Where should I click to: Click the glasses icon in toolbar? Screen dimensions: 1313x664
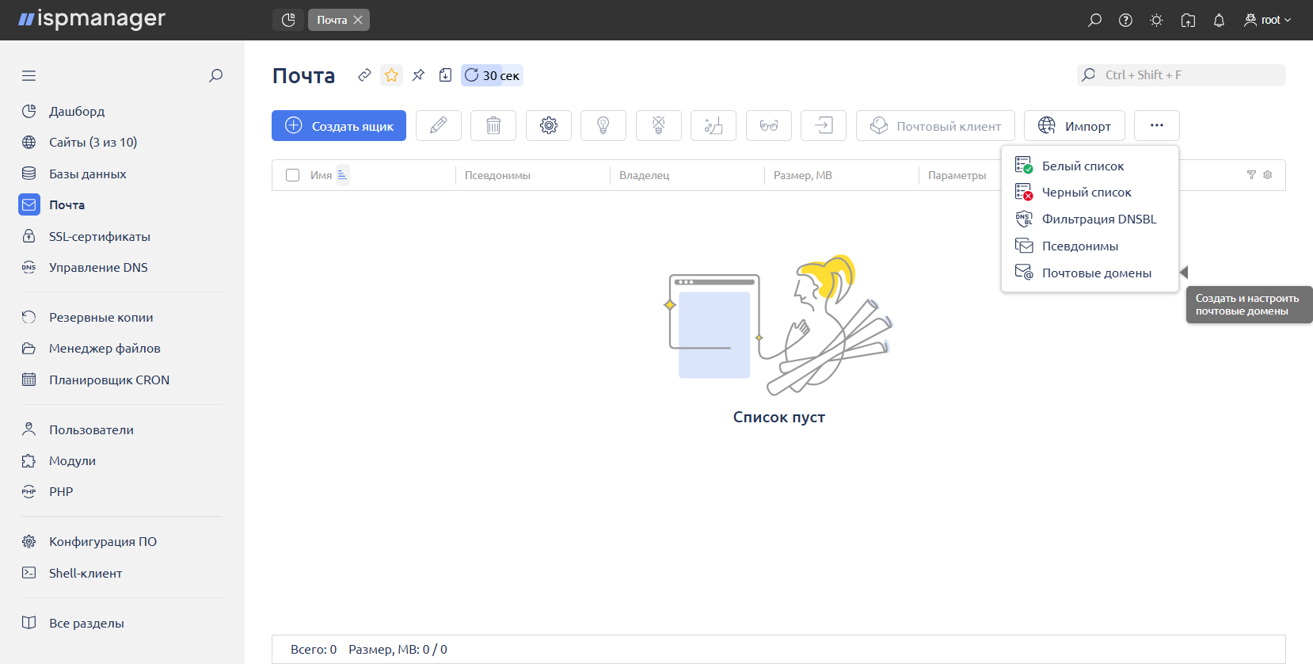pyautogui.click(x=768, y=125)
